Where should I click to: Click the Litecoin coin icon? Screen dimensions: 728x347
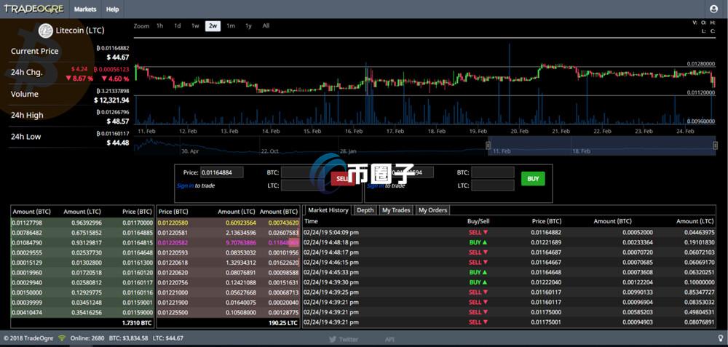click(x=45, y=31)
